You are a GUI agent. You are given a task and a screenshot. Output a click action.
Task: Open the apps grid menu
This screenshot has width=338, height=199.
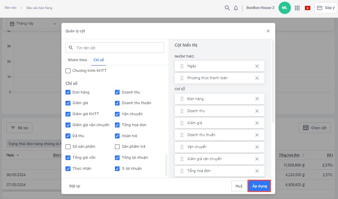point(297,8)
